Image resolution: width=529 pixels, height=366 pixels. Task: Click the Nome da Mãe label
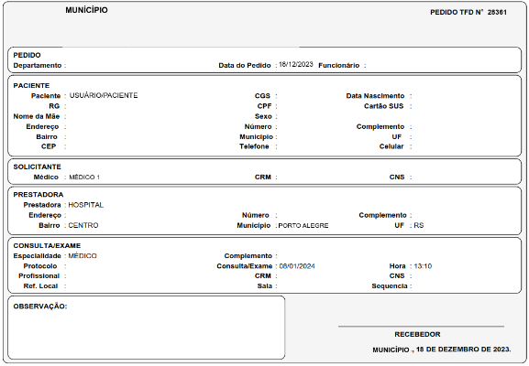[37, 116]
